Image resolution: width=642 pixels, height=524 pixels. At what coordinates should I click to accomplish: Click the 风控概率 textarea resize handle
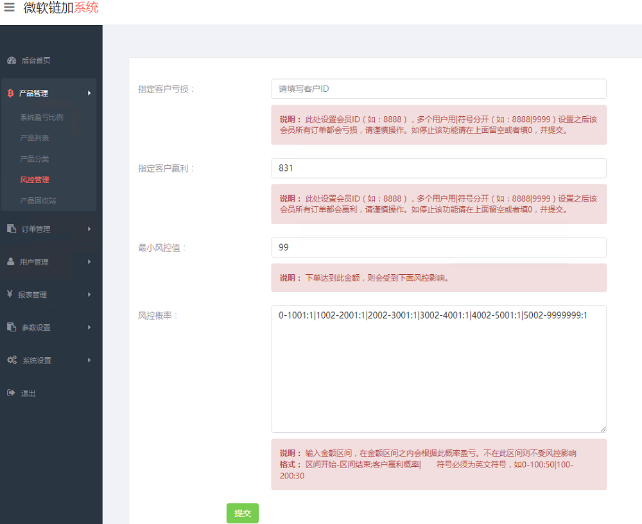603,428
